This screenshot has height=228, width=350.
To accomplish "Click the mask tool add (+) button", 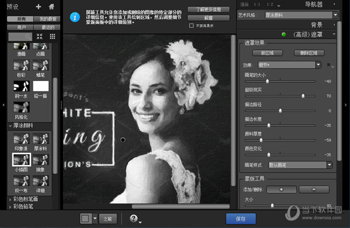I will 282,190.
